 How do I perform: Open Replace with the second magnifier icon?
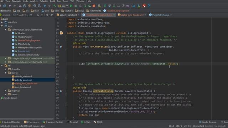click(x=39, y=6)
